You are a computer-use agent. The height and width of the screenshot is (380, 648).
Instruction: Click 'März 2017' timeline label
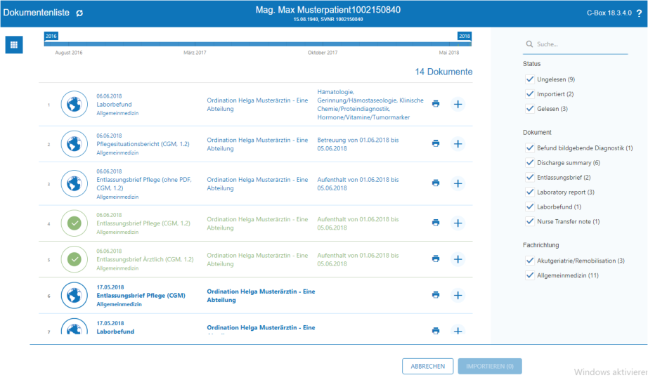(x=195, y=53)
